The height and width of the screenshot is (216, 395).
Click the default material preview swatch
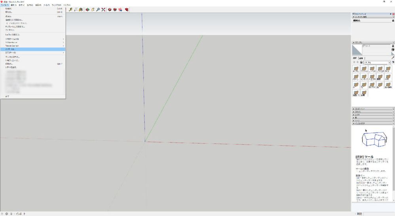357,50
